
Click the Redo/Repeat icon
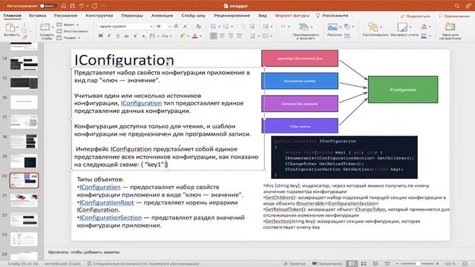point(95,6)
